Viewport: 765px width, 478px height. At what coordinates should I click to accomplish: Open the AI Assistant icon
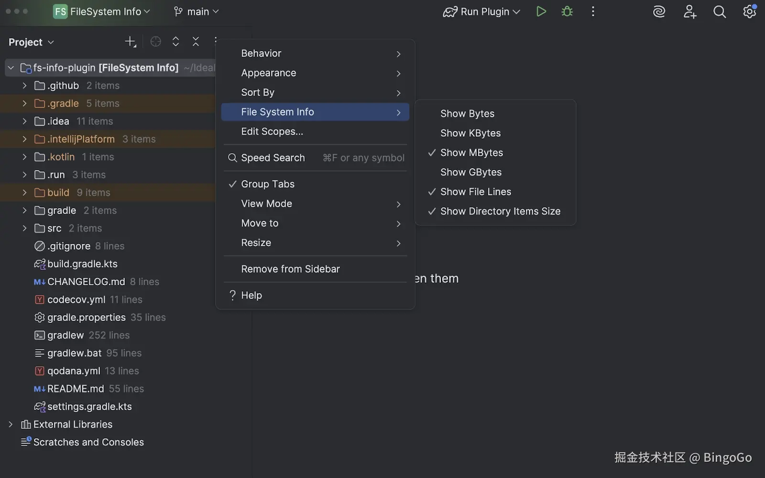[659, 11]
